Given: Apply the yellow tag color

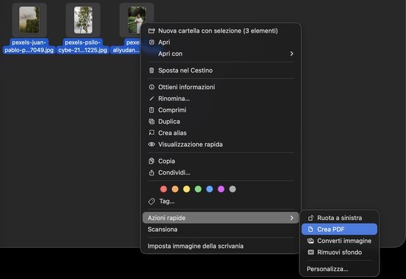Looking at the screenshot, I should 186,189.
